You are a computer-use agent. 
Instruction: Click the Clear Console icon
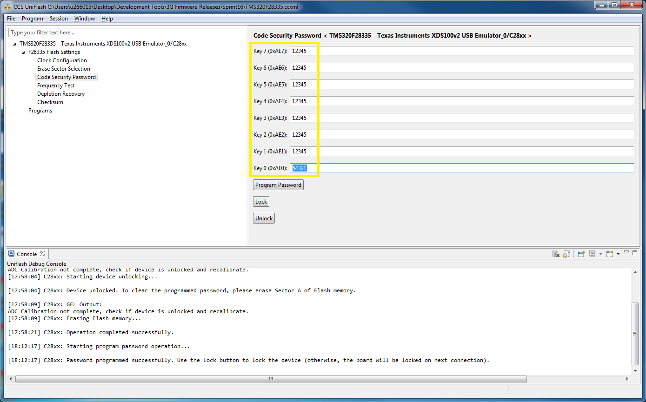click(555, 254)
